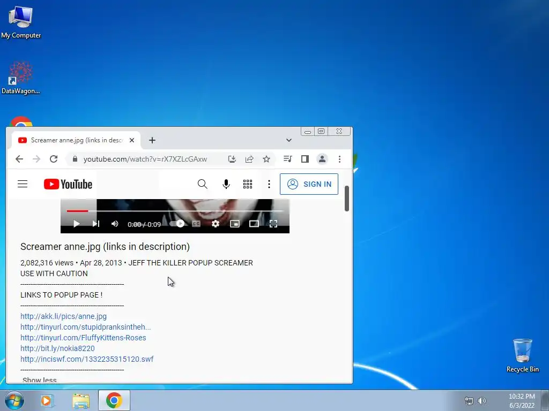Switch to theater mode

click(254, 224)
